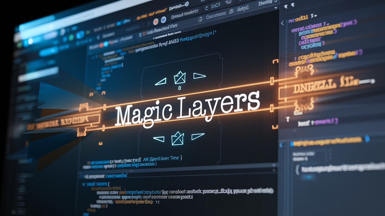The image size is (385, 216).
Task: Select the upper left-pointing triangle arrow
Action: tap(160, 82)
